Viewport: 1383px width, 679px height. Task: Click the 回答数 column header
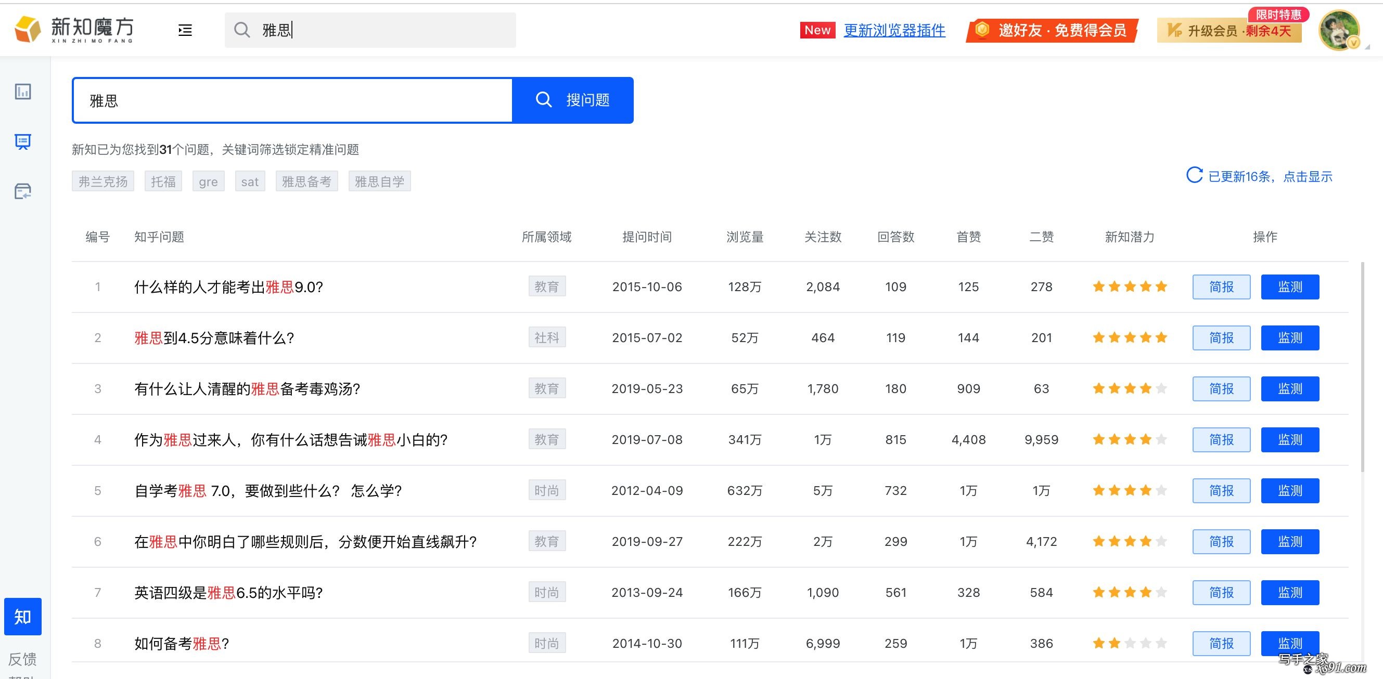pos(895,237)
